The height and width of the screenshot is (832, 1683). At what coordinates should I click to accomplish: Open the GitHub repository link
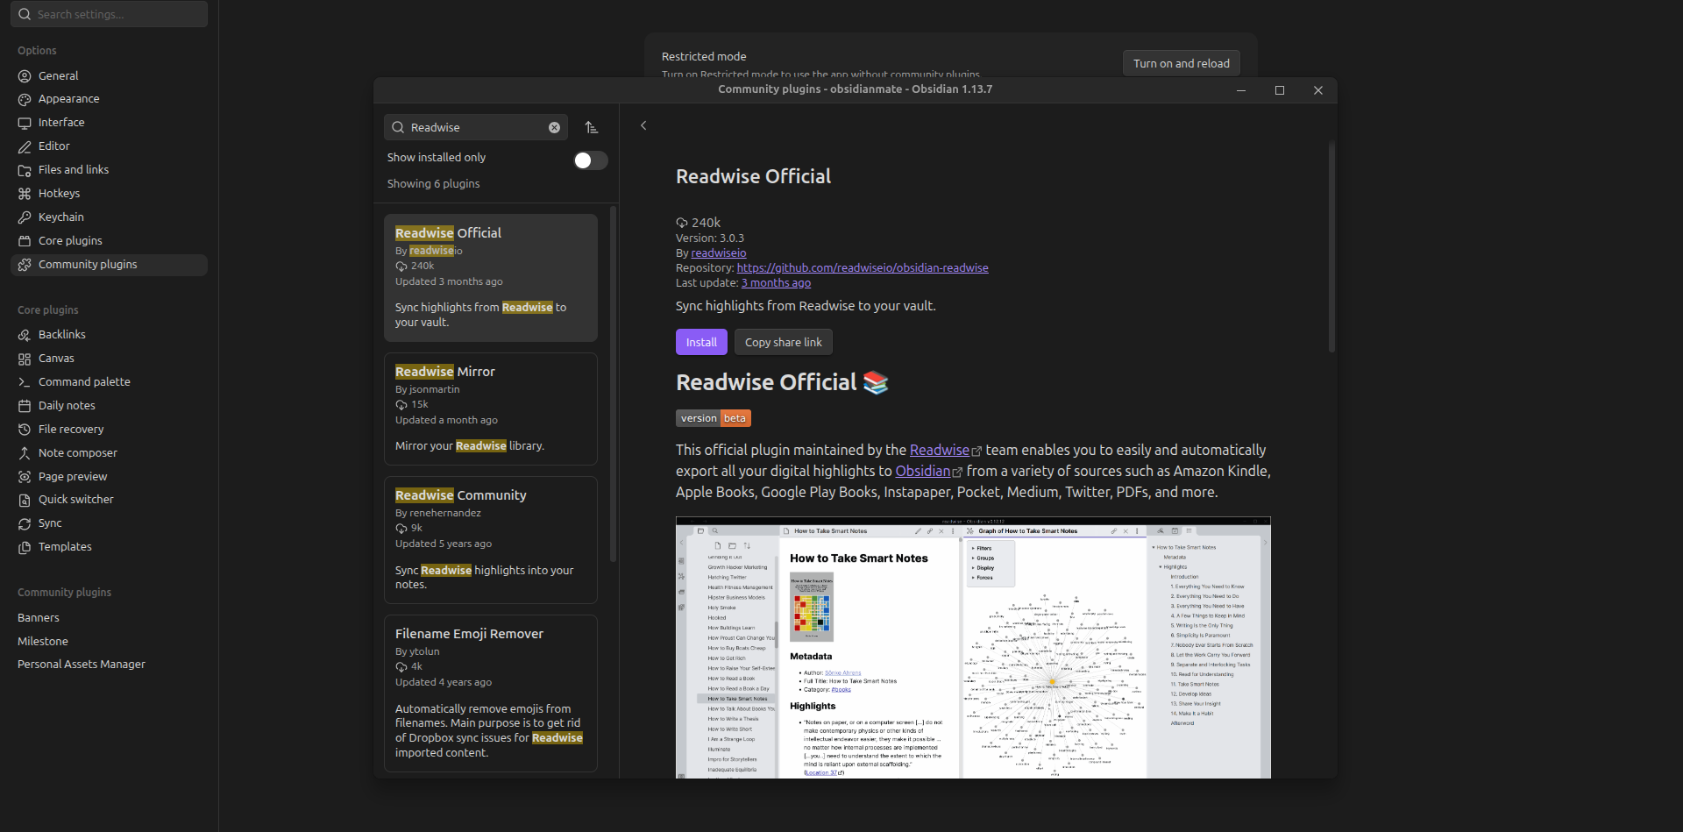point(863,268)
